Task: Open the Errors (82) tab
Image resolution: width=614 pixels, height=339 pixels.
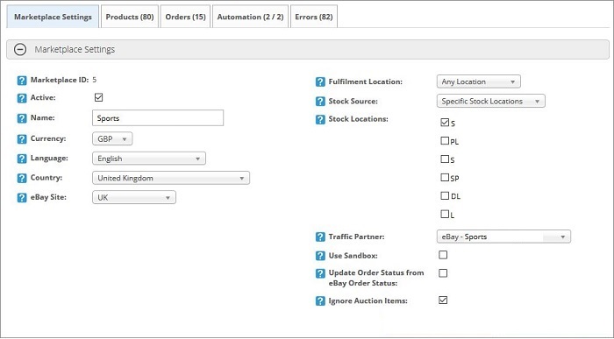Action: pos(314,17)
